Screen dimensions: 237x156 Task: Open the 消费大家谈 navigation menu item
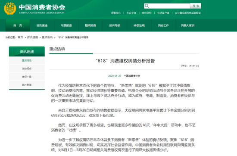pos(187,25)
